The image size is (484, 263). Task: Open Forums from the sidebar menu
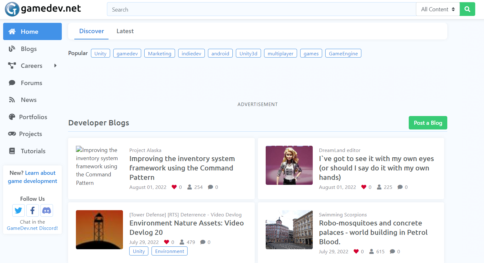point(31,83)
